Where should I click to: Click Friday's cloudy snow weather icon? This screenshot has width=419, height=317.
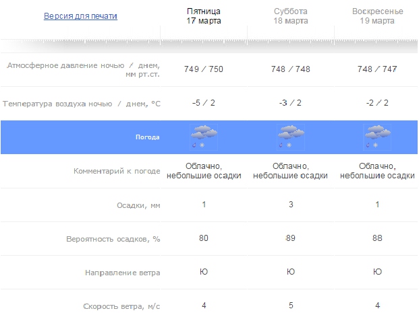(x=204, y=137)
